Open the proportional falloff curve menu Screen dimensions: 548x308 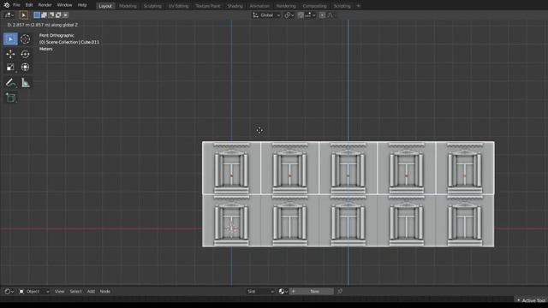331,15
